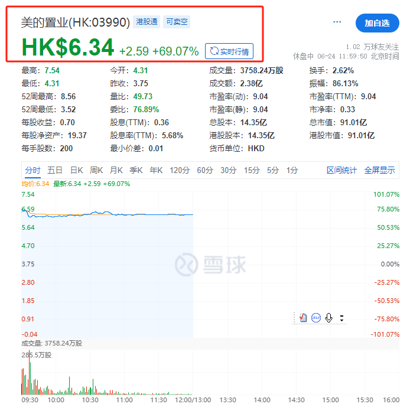Image resolution: width=410 pixels, height=417 pixels.
Task: Switch to the 1分 chart tab
Action: coord(292,170)
